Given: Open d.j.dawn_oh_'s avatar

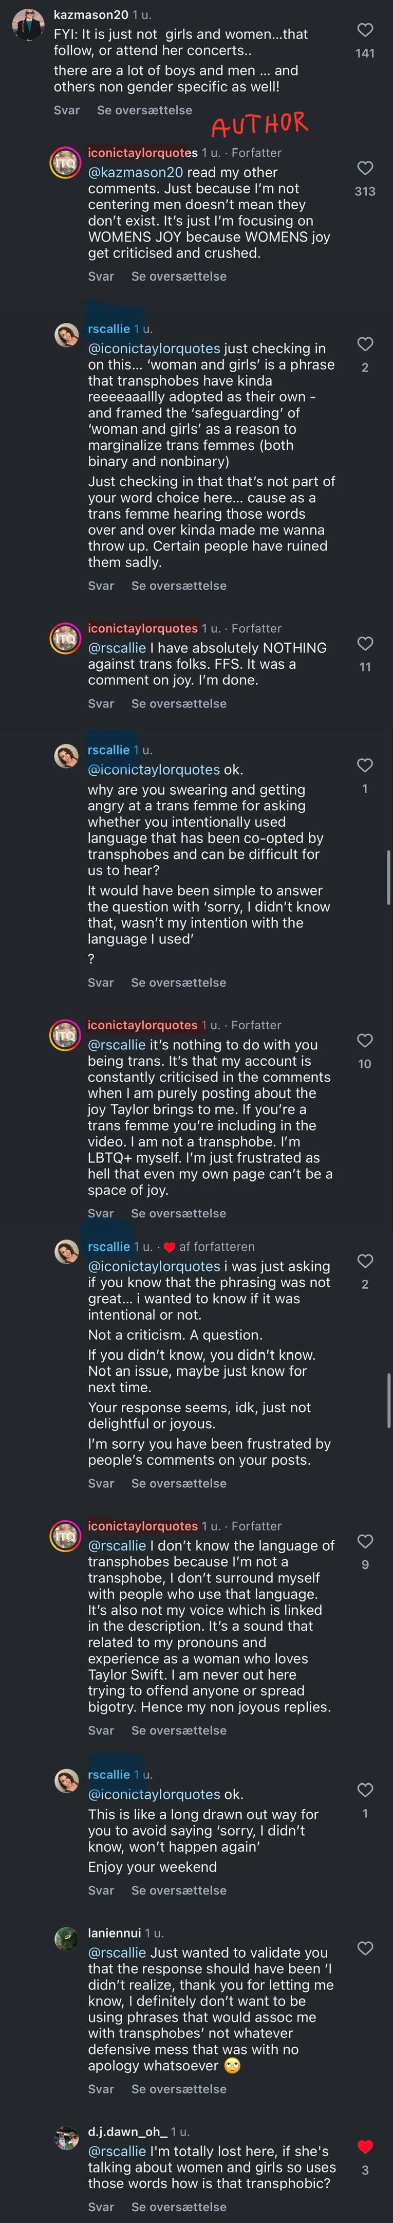Looking at the screenshot, I should (66, 2139).
